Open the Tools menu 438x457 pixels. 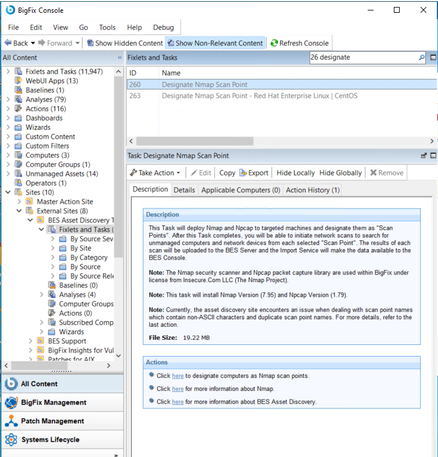pos(107,27)
